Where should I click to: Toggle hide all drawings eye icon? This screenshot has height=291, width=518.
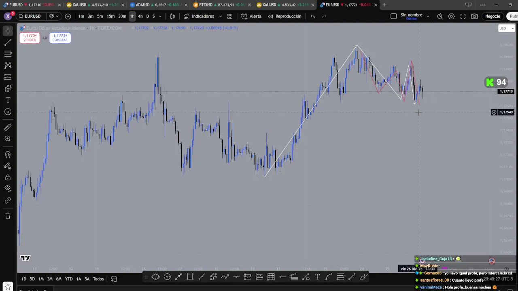[x=8, y=188]
